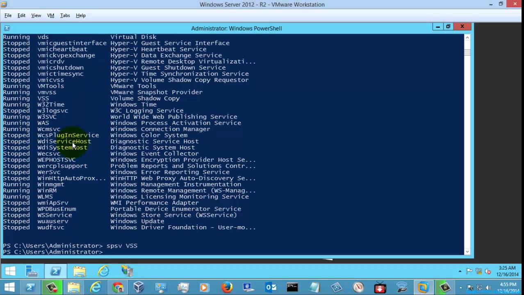Click the host Windows Start button
This screenshot has width=524, height=295.
[9, 288]
